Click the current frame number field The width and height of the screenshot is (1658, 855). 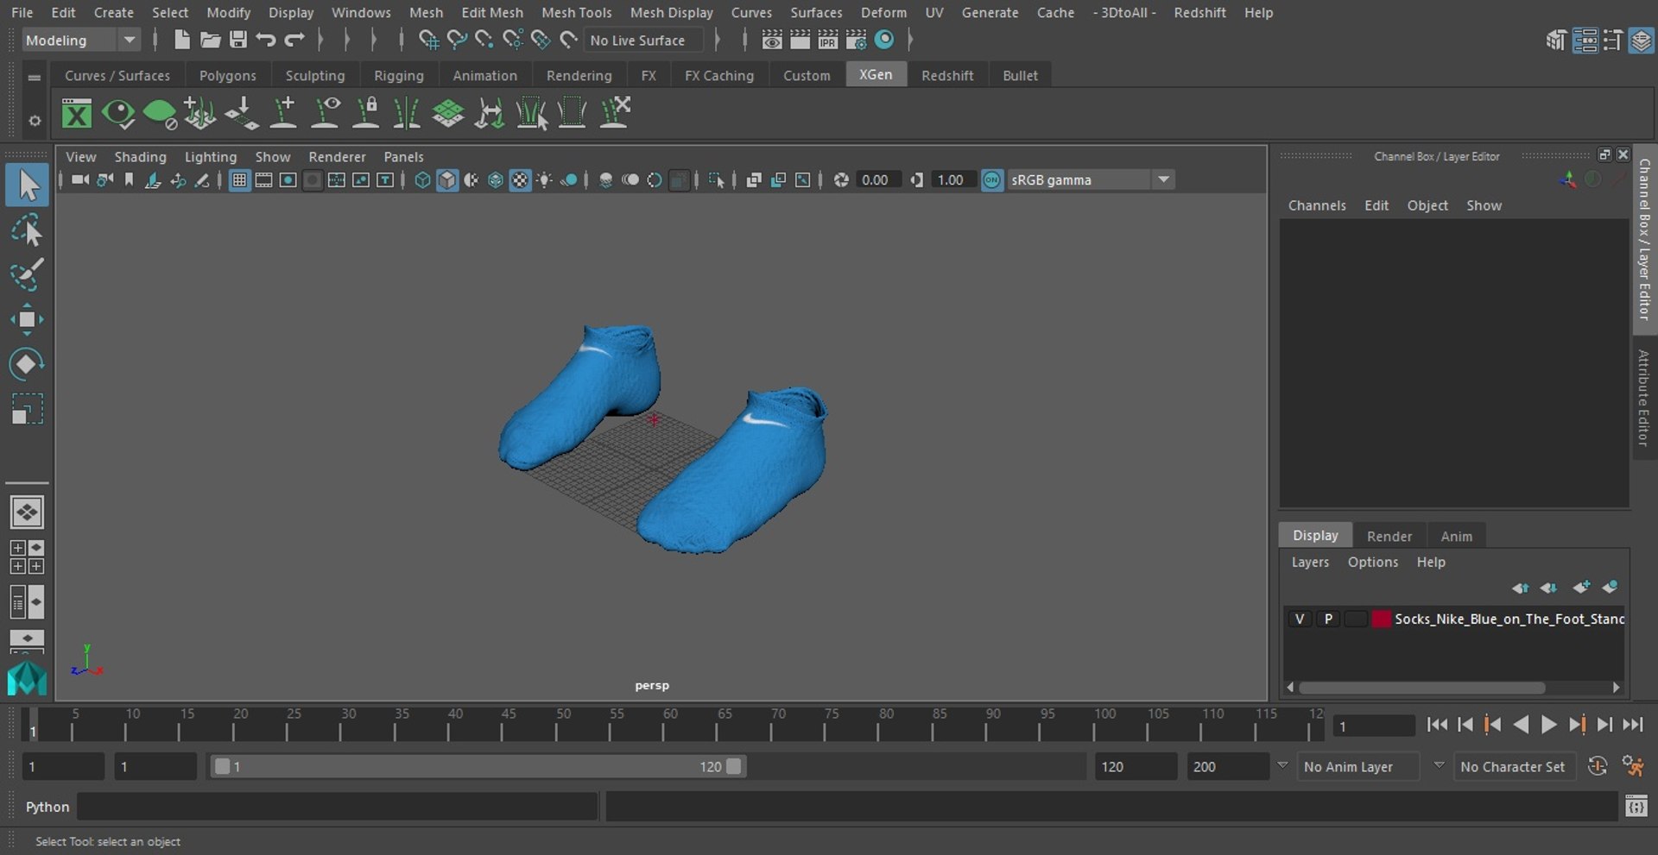1373,726
